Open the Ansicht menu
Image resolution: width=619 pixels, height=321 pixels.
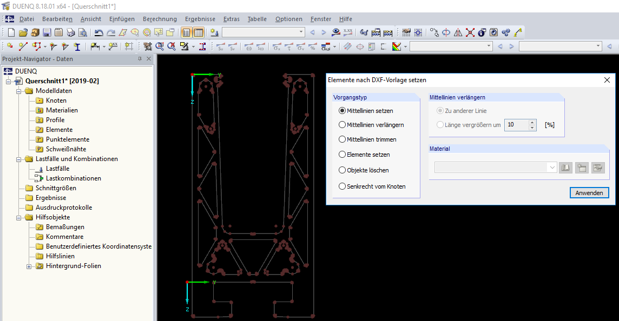click(x=91, y=19)
